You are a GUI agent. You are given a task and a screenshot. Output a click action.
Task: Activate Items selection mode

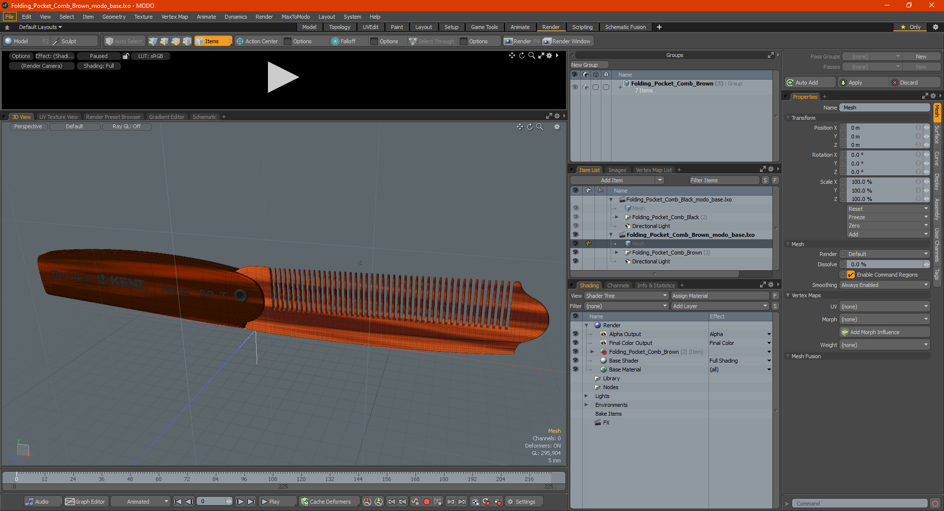pos(213,41)
